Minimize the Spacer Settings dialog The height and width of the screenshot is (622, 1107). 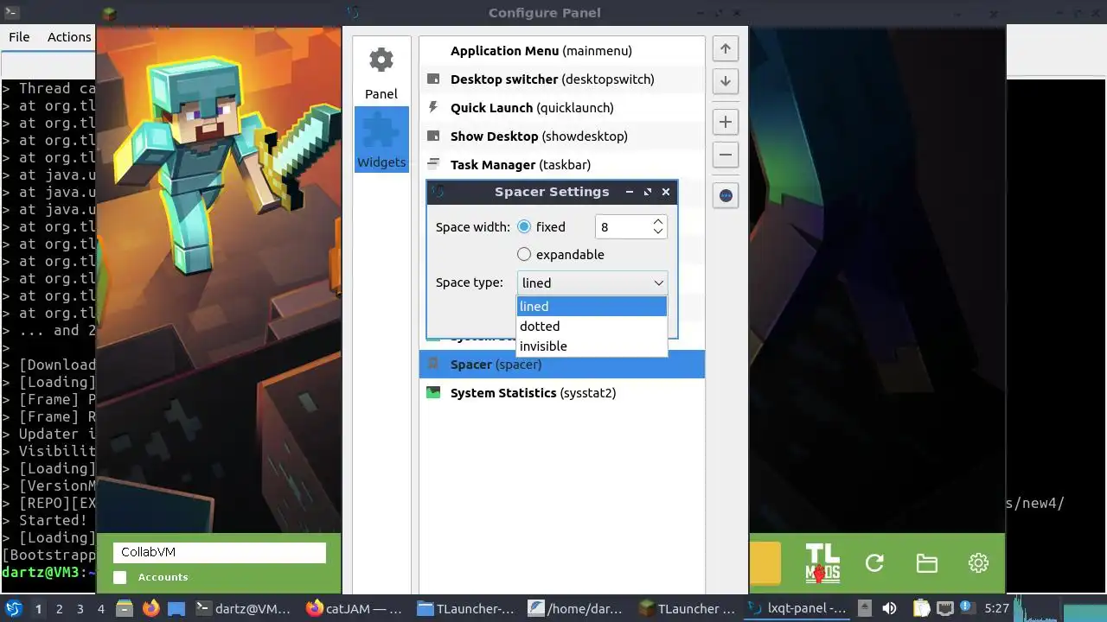coord(630,193)
